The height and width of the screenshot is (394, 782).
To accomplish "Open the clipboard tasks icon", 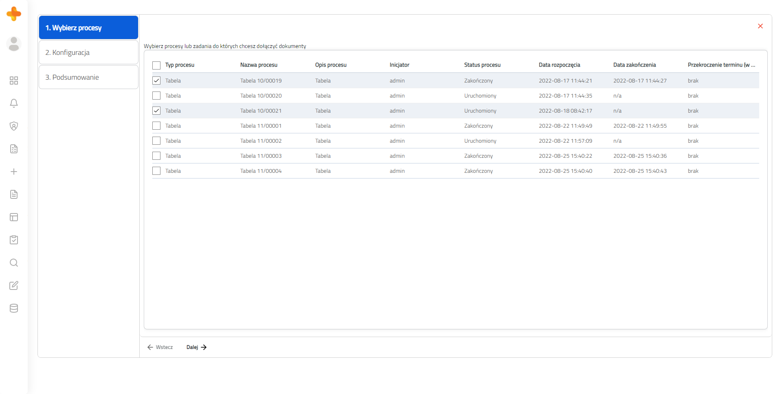I will (14, 240).
